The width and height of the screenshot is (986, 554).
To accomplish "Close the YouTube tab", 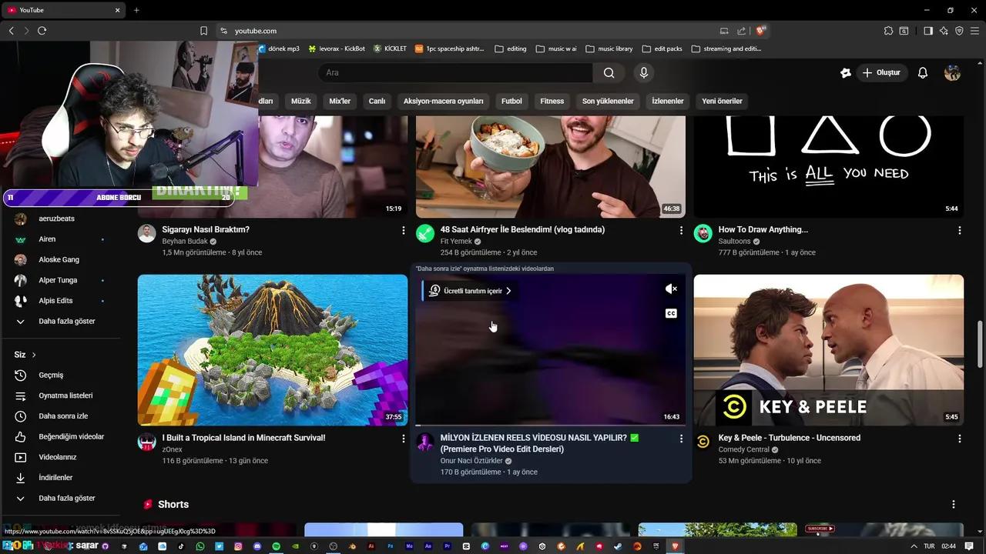I will point(118,10).
